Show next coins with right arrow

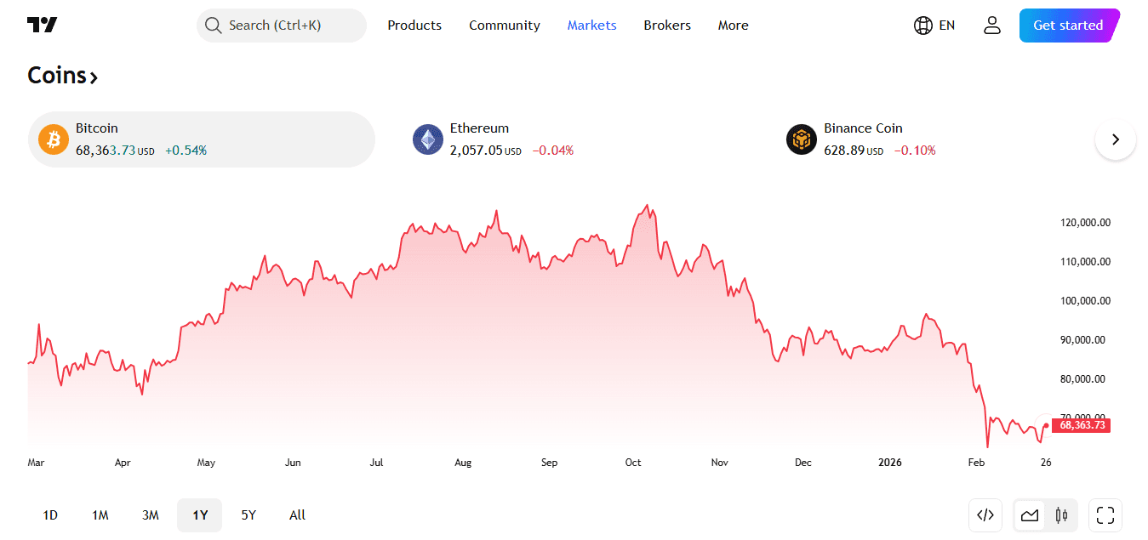point(1116,139)
